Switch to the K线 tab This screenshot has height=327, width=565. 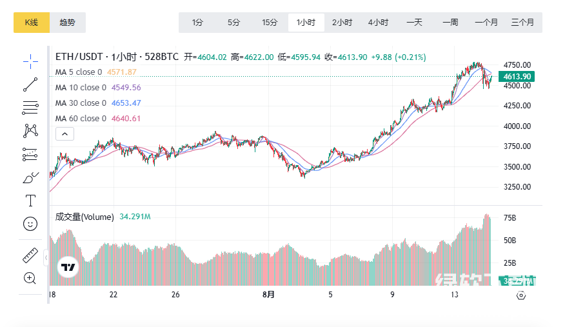pyautogui.click(x=32, y=23)
